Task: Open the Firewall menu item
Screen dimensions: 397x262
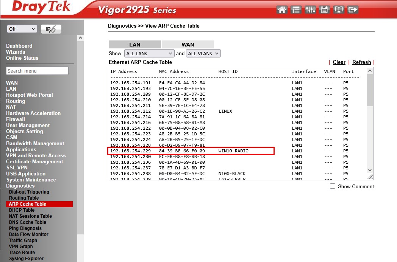Action: (16, 119)
